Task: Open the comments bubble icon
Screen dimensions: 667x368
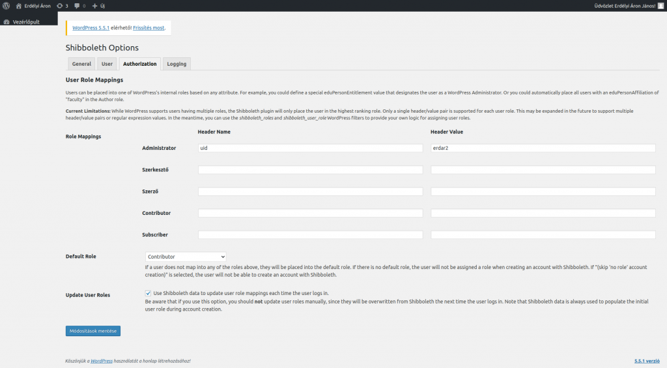Action: click(77, 6)
